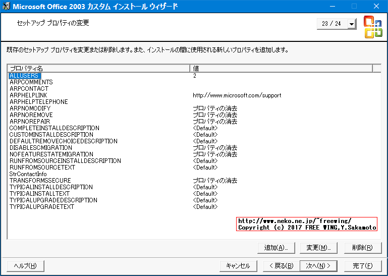Click the 変更(M)... button
This screenshot has height=276, width=388.
318,248
